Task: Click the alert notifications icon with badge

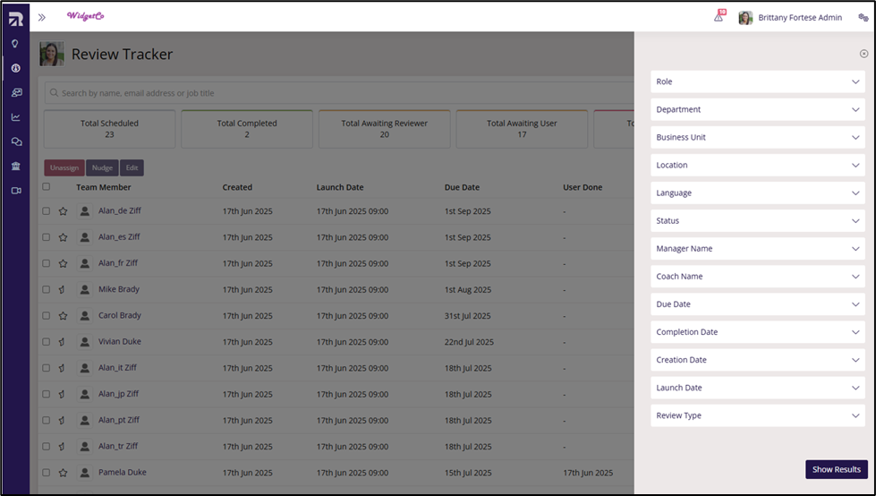Action: click(x=719, y=17)
